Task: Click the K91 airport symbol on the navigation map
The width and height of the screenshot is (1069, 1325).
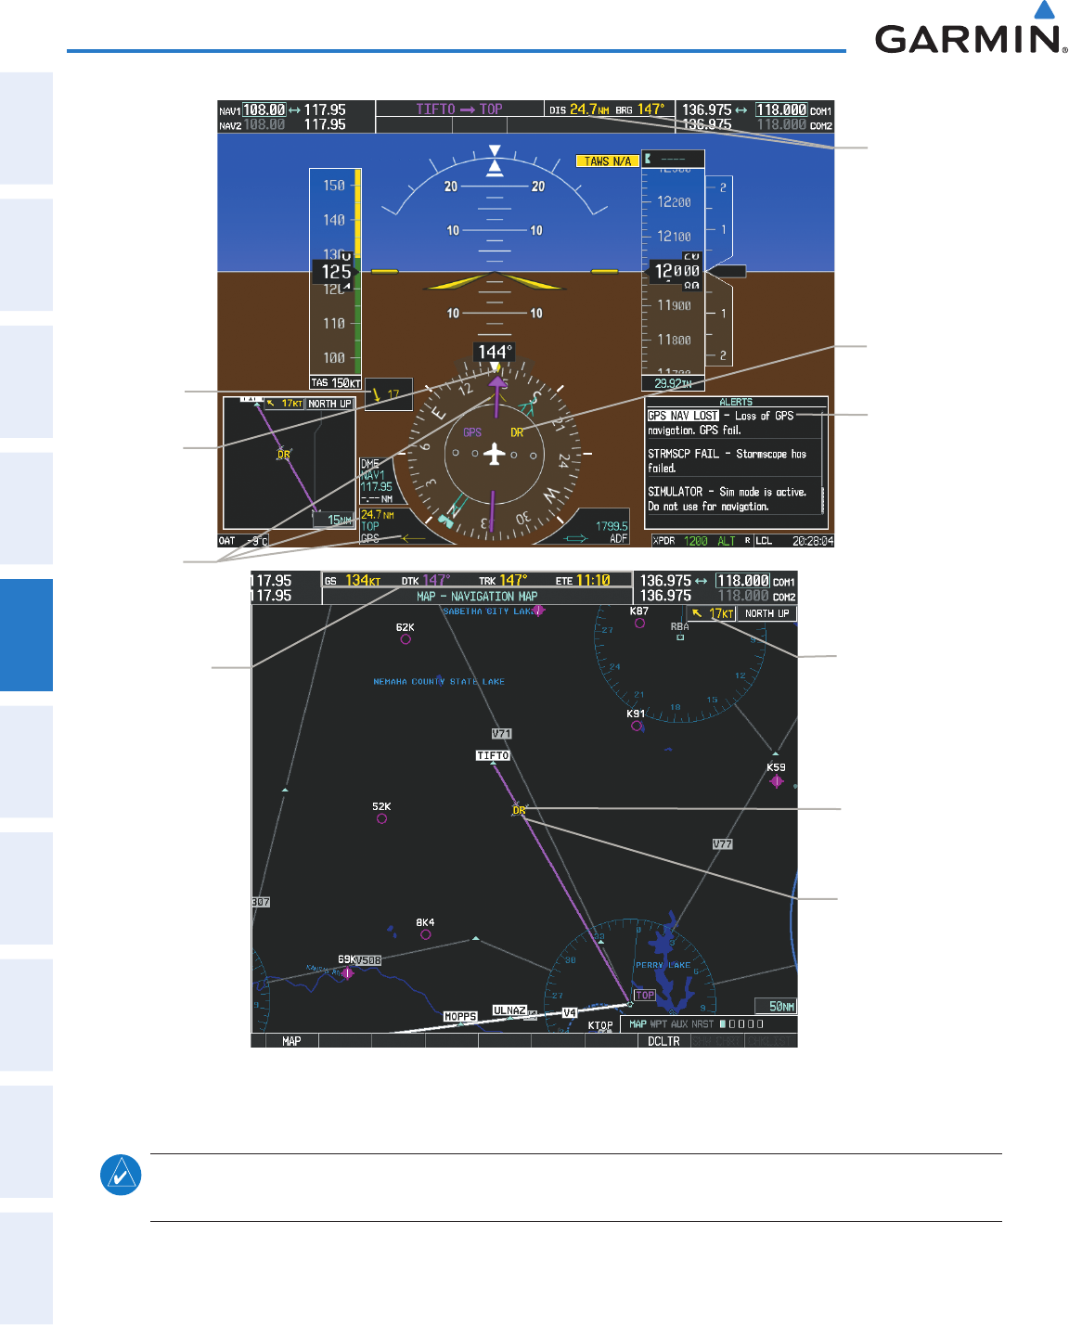Action: 637,727
